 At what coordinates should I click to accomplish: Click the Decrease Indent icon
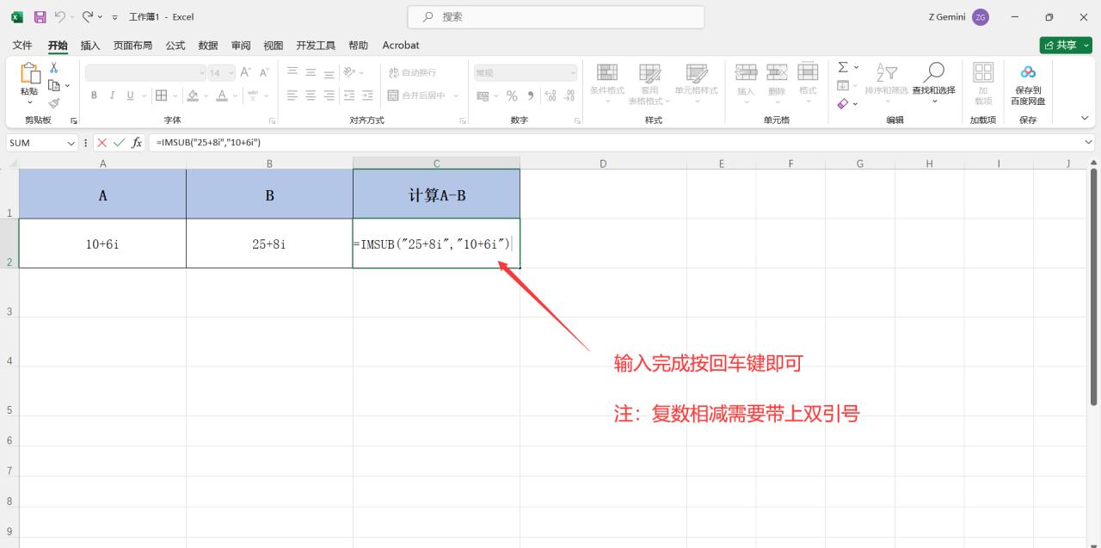[349, 95]
